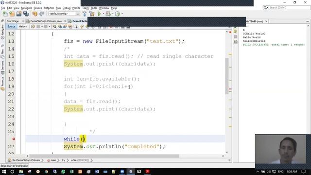Open the Window menu
311x175 pixels.
pos(104,8)
